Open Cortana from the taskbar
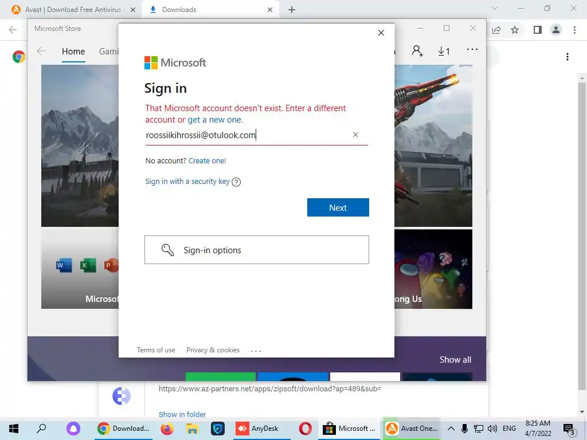The image size is (587, 440). (73, 429)
